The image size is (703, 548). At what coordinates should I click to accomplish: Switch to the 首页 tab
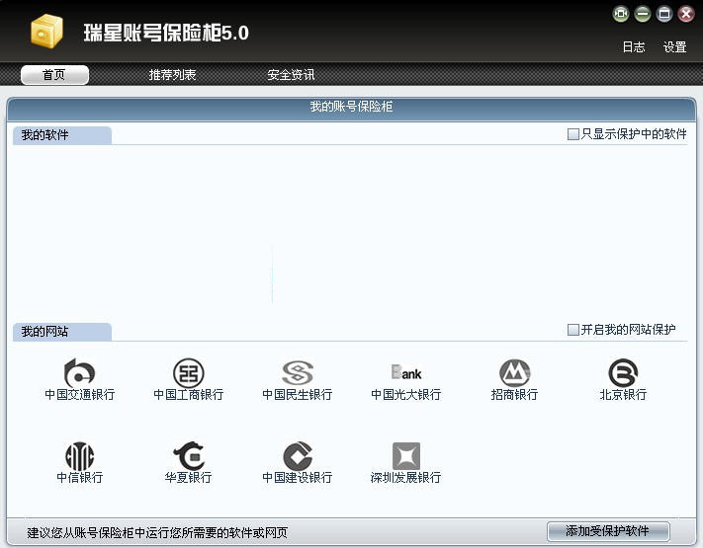[x=54, y=75]
